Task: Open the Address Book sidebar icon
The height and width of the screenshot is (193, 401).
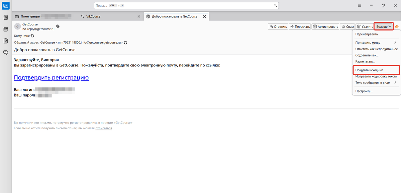Action: tap(6, 18)
